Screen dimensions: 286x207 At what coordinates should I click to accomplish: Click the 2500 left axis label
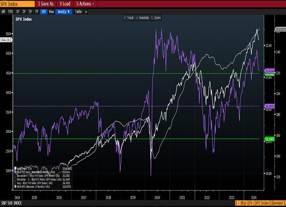[9, 151]
